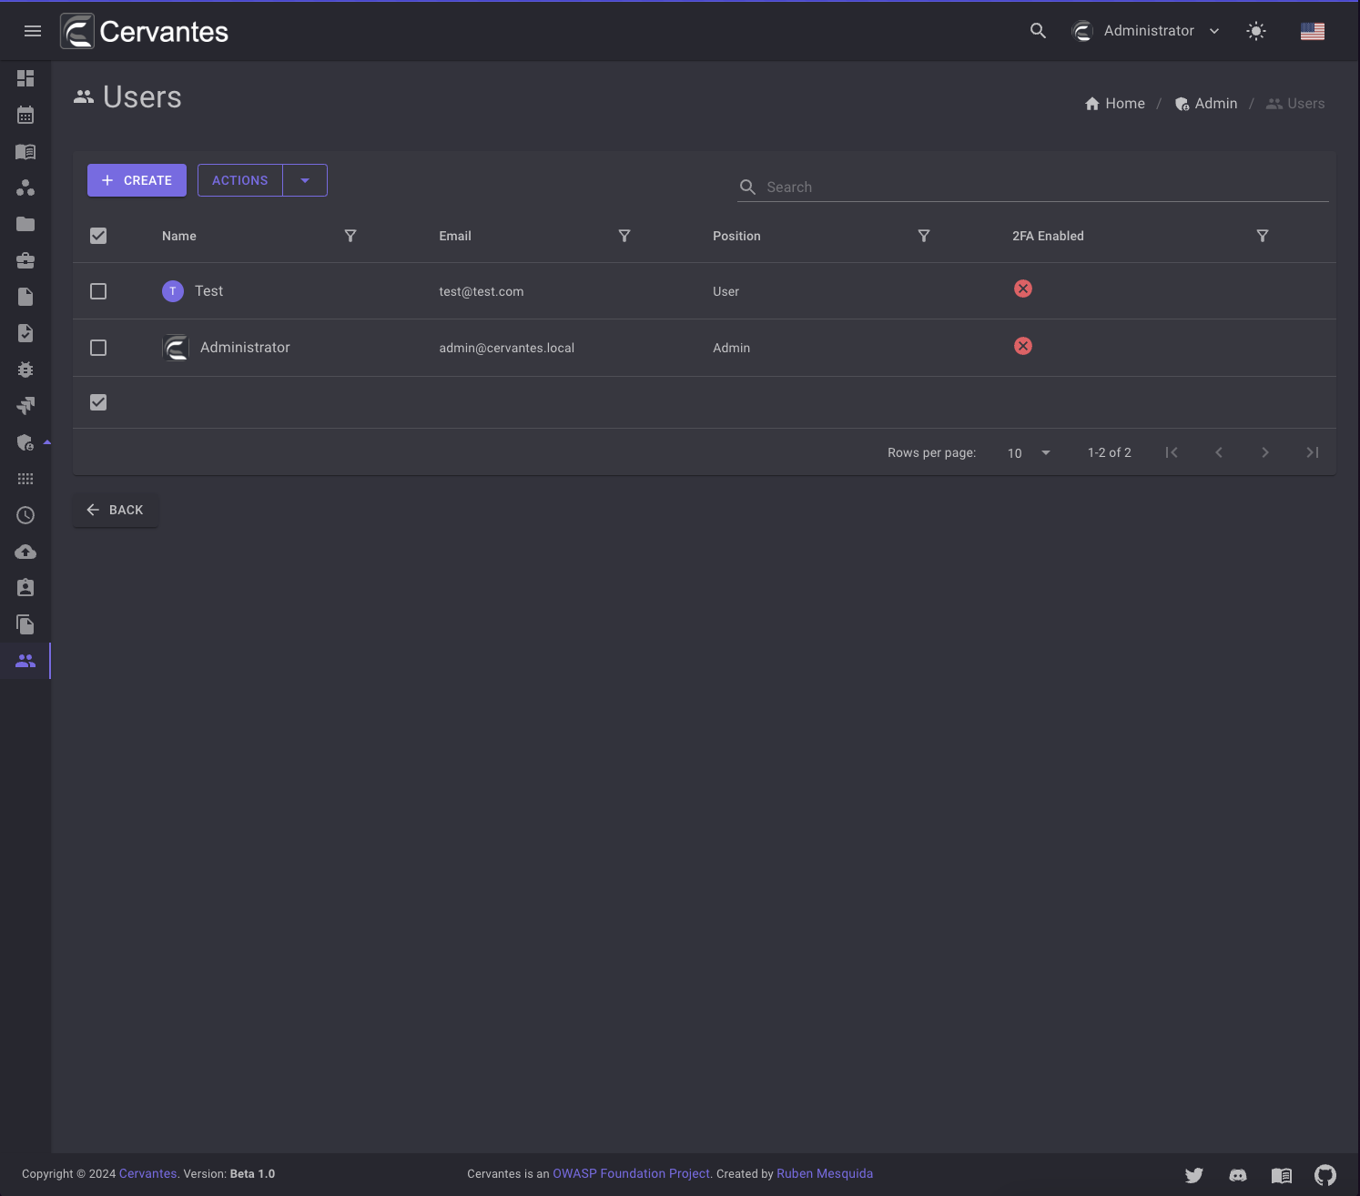
Task: Open language selector via US flag
Action: pos(1313,31)
